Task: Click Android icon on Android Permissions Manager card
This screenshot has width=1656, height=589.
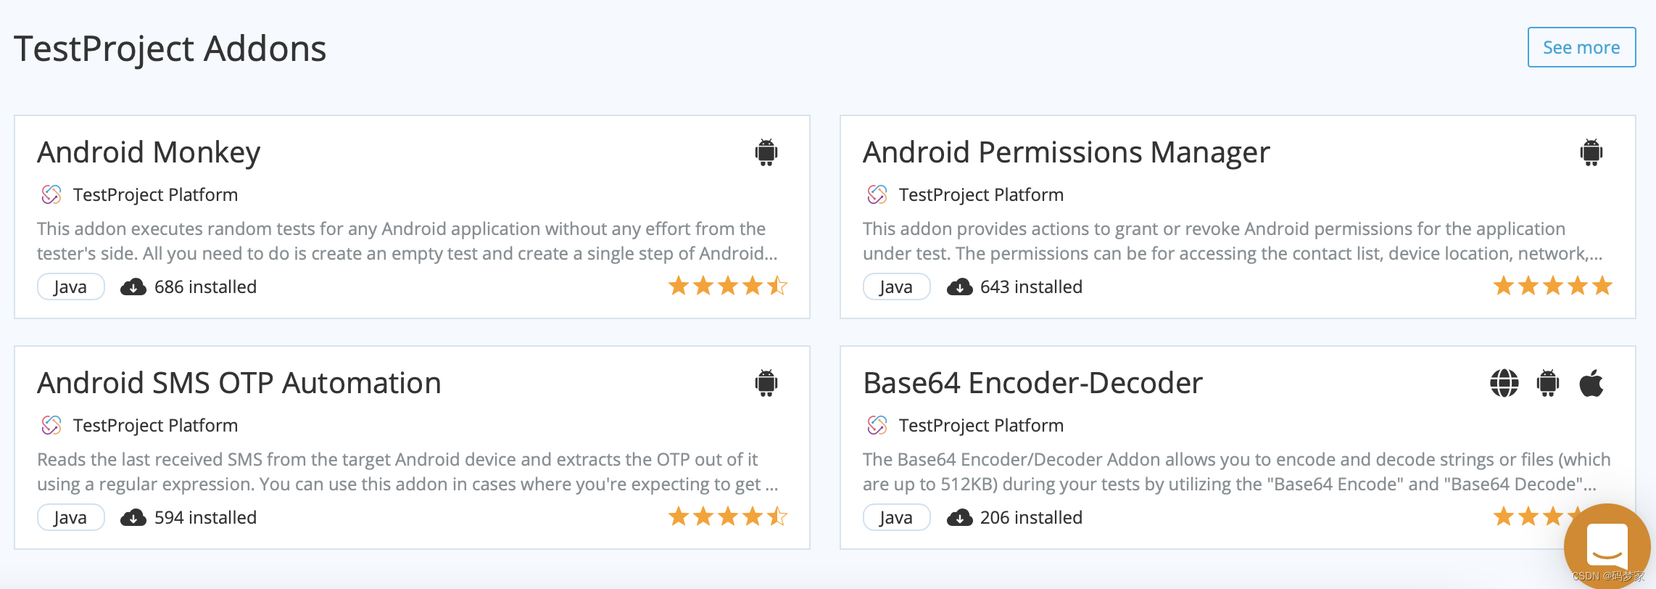Action: click(1591, 152)
